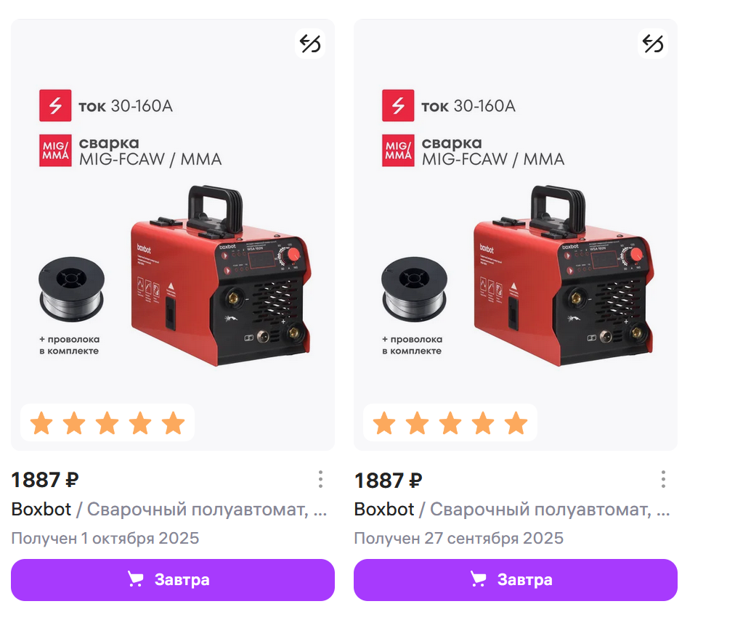Screen dimensions: 735x641
Task: Open the three-dot menu for the 27 September item
Action: pyautogui.click(x=663, y=479)
